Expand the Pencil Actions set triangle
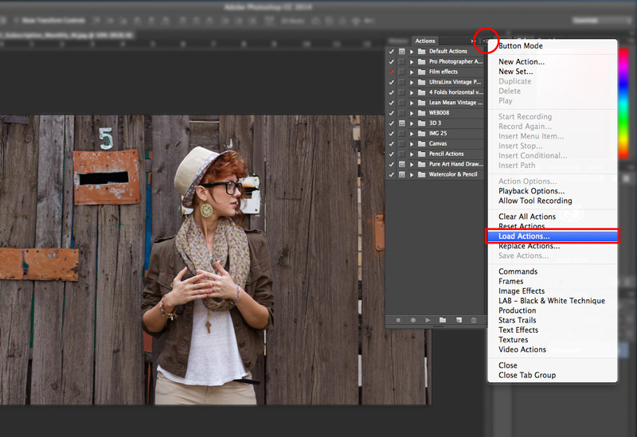This screenshot has height=437, width=637. [412, 154]
